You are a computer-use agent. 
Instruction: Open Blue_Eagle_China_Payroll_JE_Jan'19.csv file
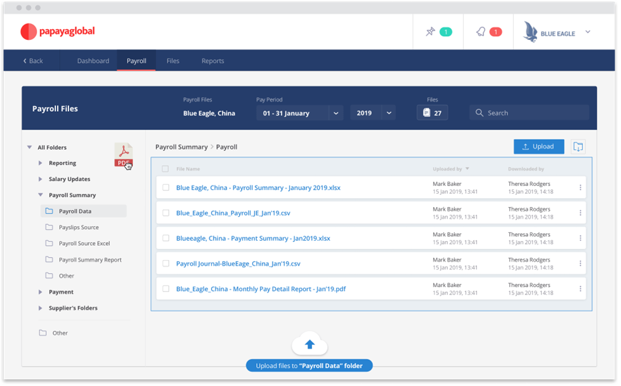233,213
